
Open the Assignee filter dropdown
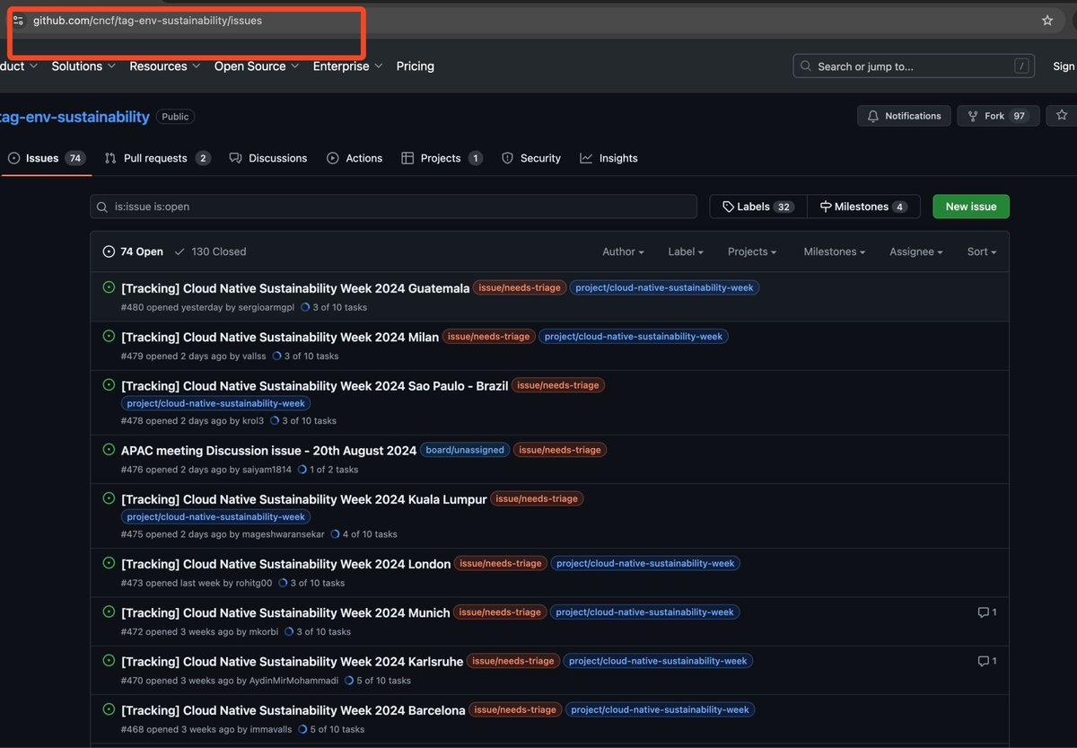[x=916, y=252]
